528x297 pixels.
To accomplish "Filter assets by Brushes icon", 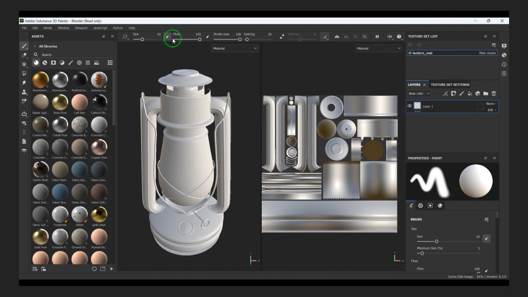I will pyautogui.click(x=70, y=63).
